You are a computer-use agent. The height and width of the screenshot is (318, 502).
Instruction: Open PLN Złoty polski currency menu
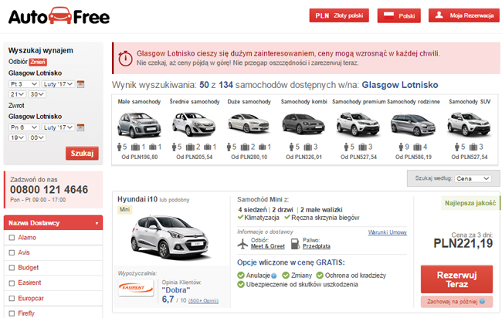339,15
